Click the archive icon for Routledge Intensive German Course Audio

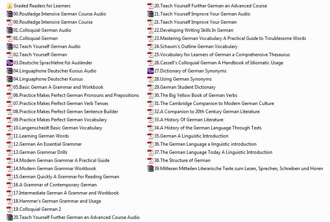coord(10,14)
